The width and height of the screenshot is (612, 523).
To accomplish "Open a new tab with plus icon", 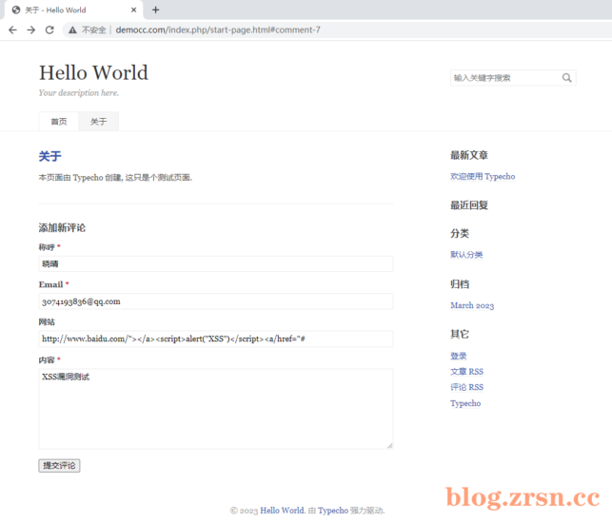I will (155, 10).
